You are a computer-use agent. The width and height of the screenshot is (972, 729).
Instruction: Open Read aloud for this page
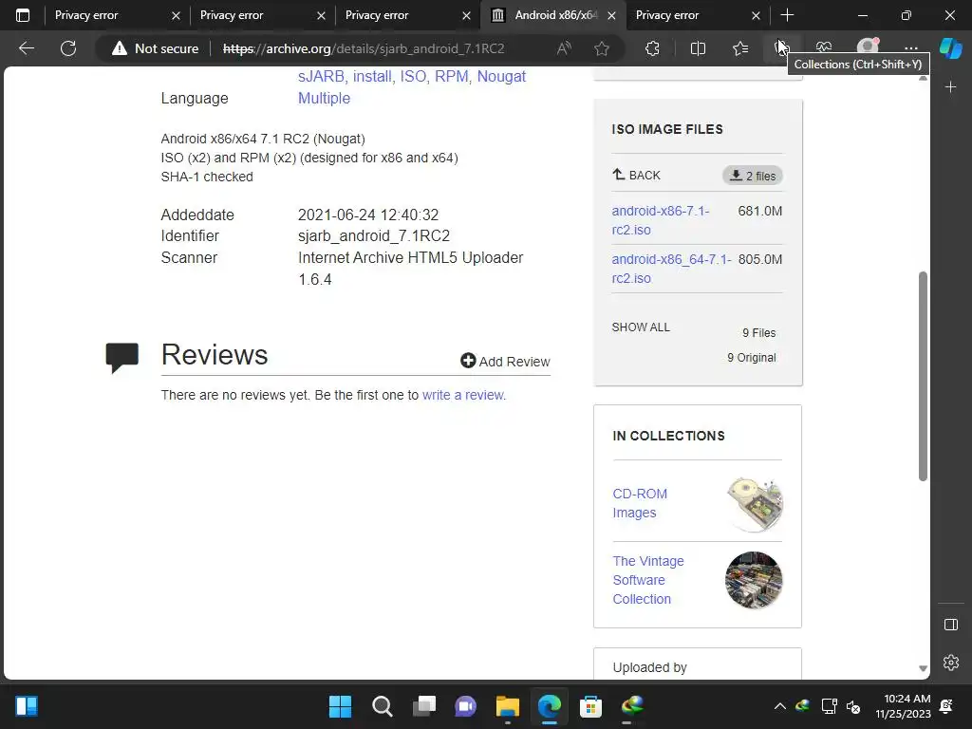point(564,48)
